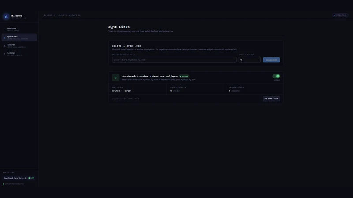Click the Production environment badge
The image size is (353, 198).
coord(340,15)
